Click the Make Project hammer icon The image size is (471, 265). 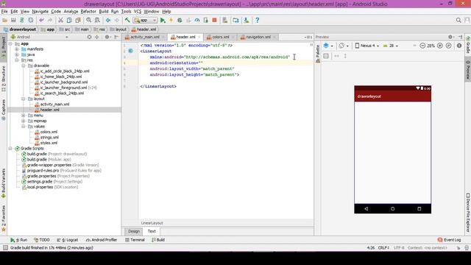click(127, 21)
